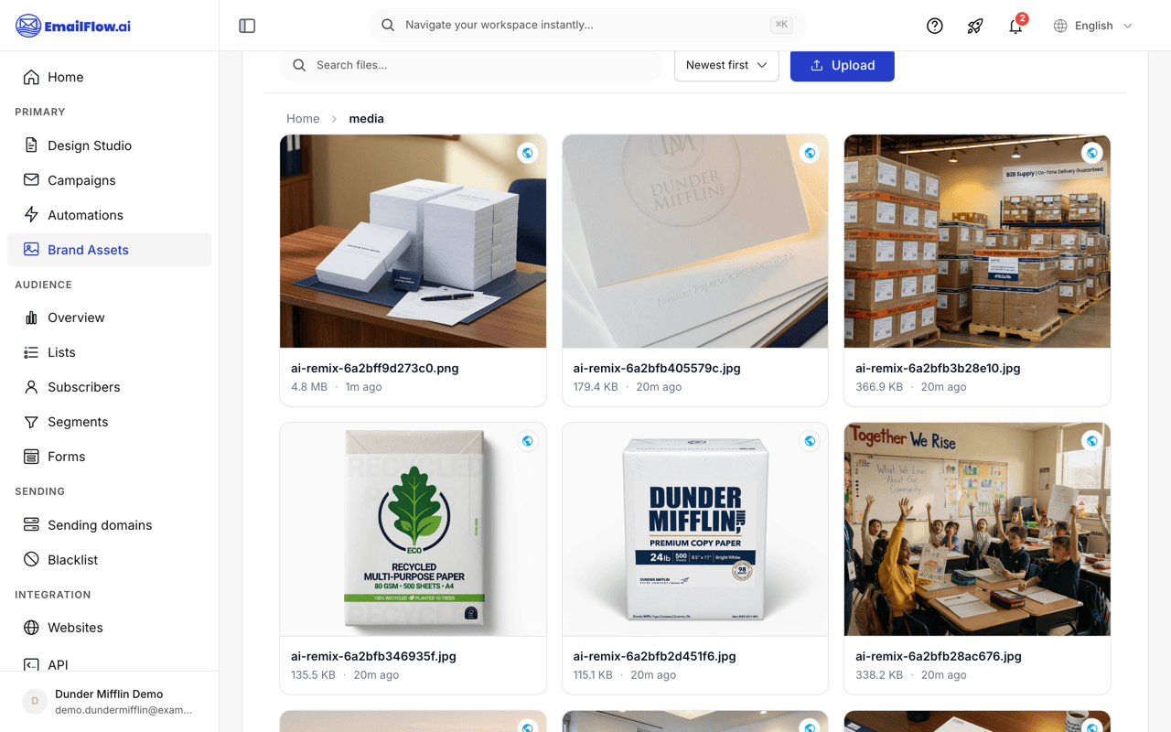Open notifications bell with 2 badge
Viewport: 1171px width, 732px height.
pyautogui.click(x=1015, y=26)
